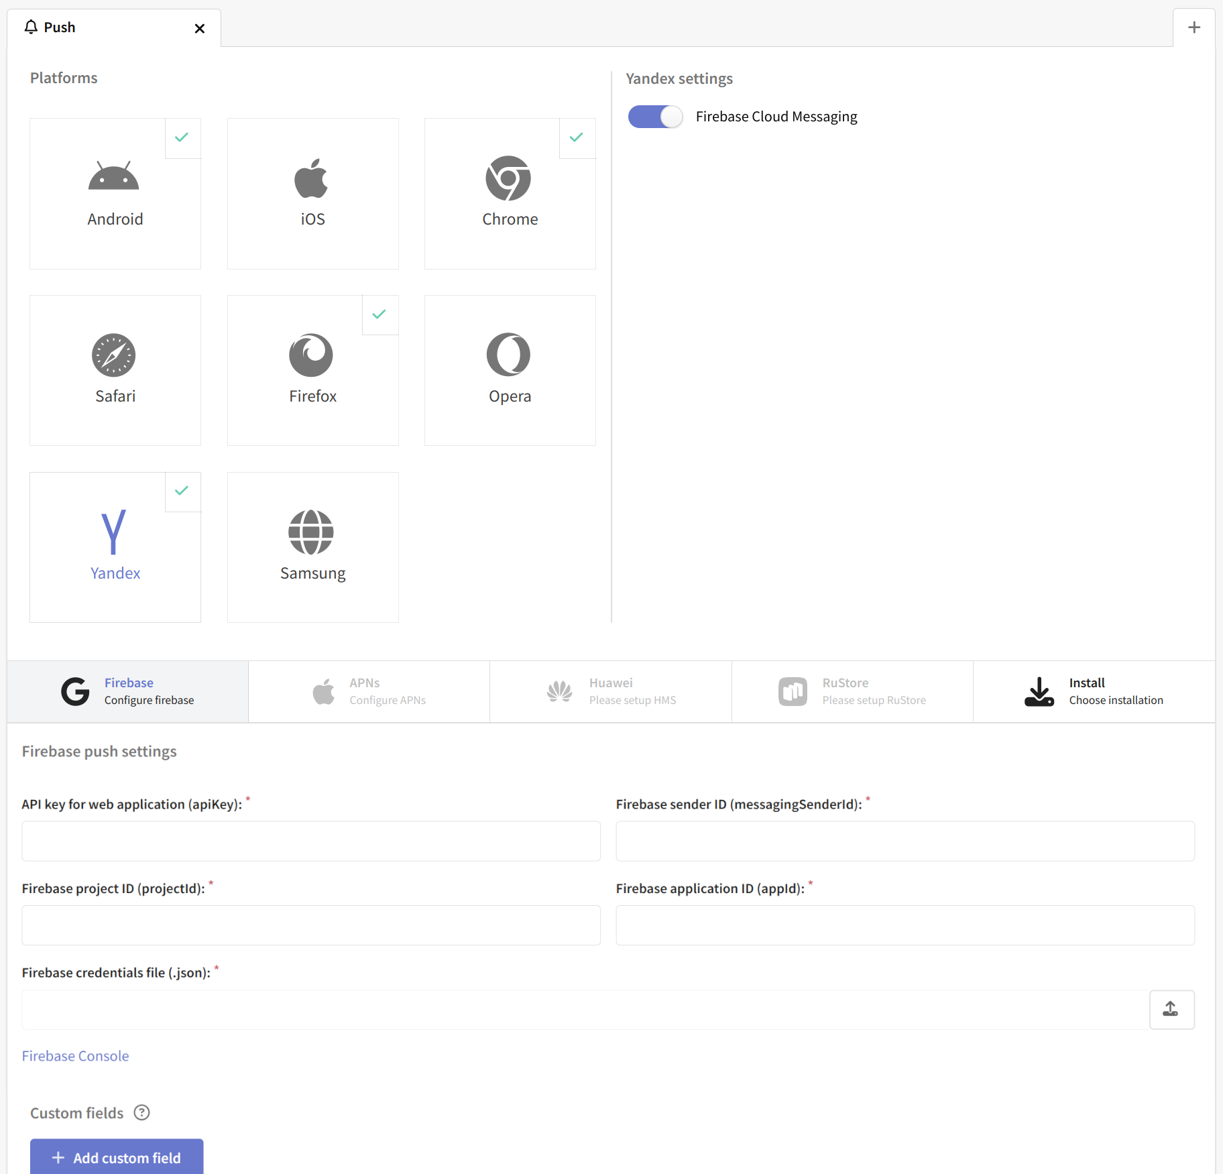Click the Android label text
The image size is (1223, 1174).
[115, 219]
